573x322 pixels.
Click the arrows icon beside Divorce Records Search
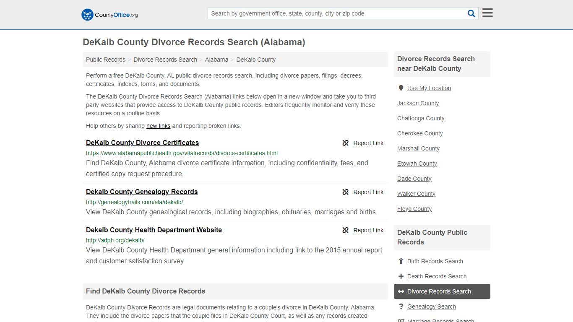click(401, 291)
